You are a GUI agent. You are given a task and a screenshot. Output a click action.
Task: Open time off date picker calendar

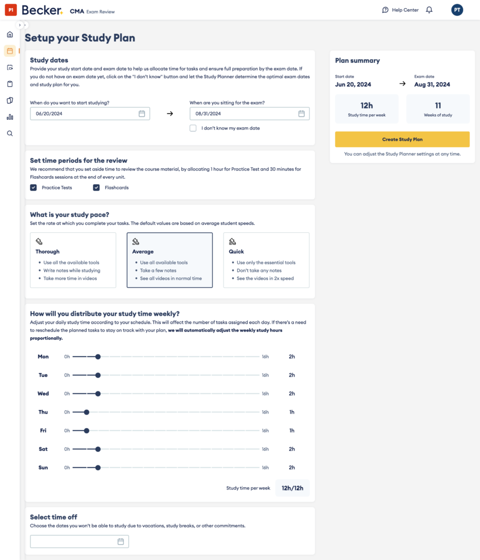[x=121, y=541]
